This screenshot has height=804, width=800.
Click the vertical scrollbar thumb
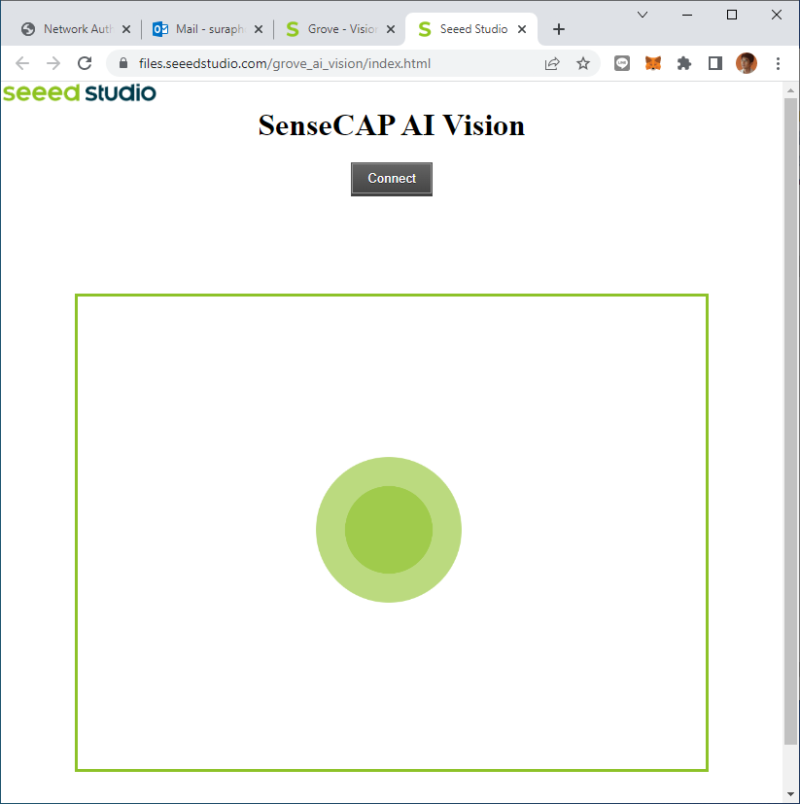[790, 420]
